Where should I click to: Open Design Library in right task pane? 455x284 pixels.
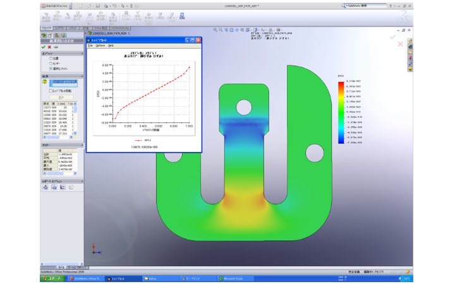coord(410,47)
